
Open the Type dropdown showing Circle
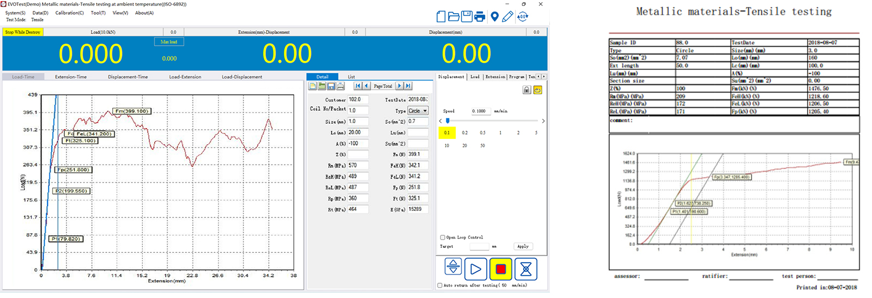click(x=417, y=111)
